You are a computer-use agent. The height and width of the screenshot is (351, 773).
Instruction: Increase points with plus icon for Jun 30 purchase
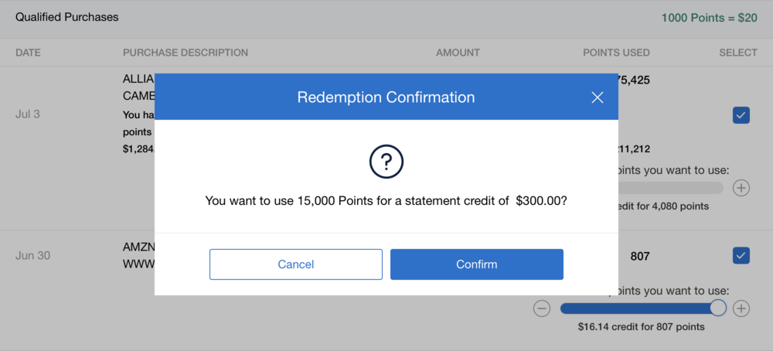tap(741, 308)
